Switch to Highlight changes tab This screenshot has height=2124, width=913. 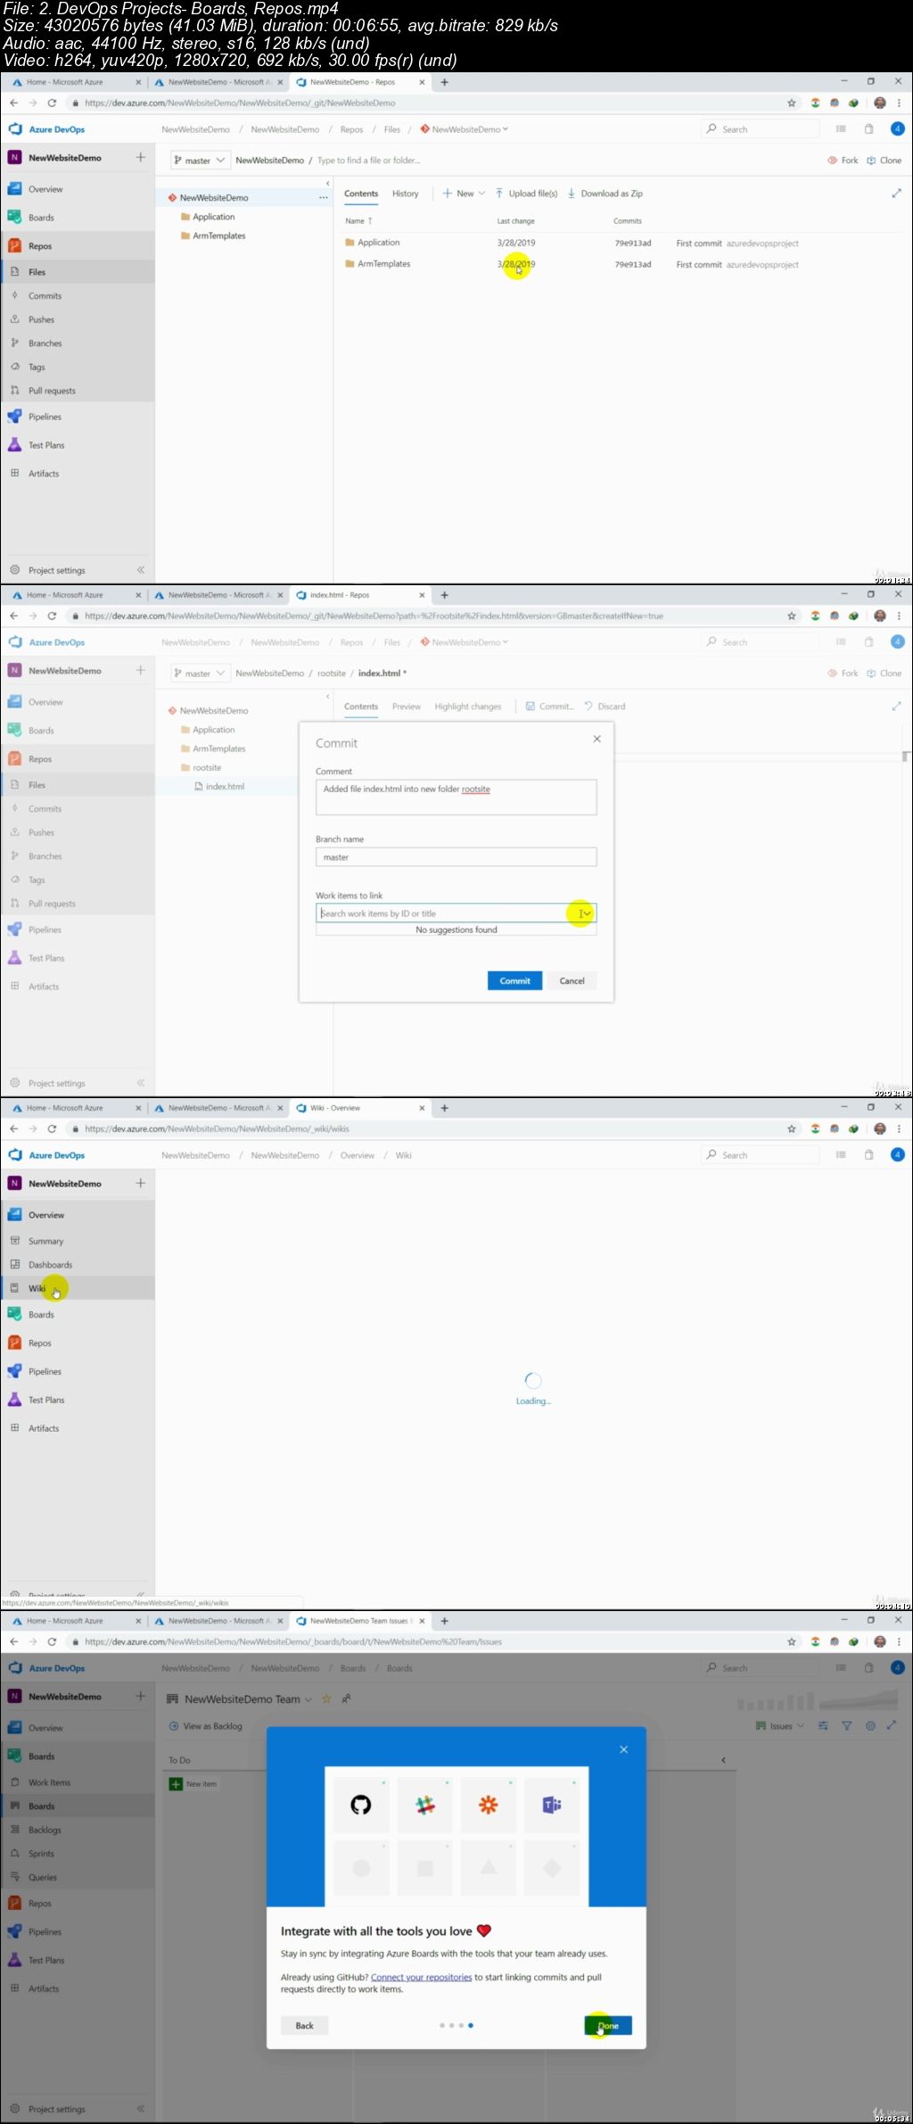(x=468, y=707)
